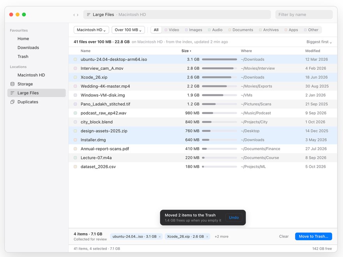The height and width of the screenshot is (257, 343).
Task: Click the Filter by name field
Action: point(304,15)
